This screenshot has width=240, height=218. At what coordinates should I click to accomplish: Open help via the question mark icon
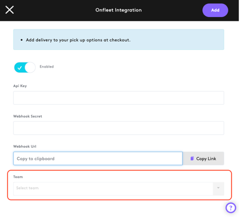(231, 208)
